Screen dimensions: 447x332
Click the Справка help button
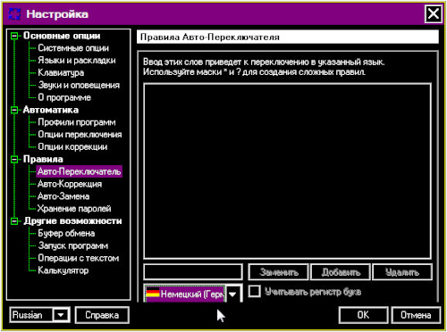102,315
